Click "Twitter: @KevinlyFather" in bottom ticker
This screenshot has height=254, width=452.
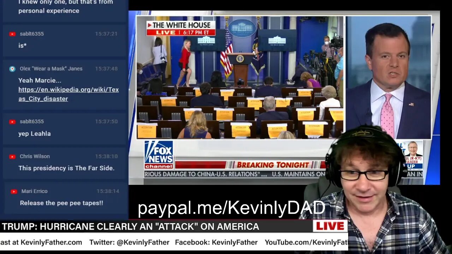(x=129, y=242)
